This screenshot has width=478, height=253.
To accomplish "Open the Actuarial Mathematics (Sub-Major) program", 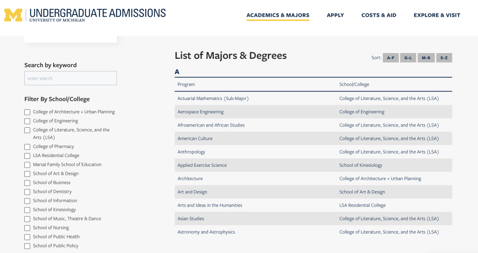I will click(x=213, y=99).
